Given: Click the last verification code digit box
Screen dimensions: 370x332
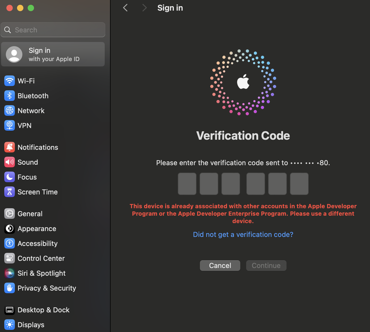Looking at the screenshot, I should click(299, 184).
